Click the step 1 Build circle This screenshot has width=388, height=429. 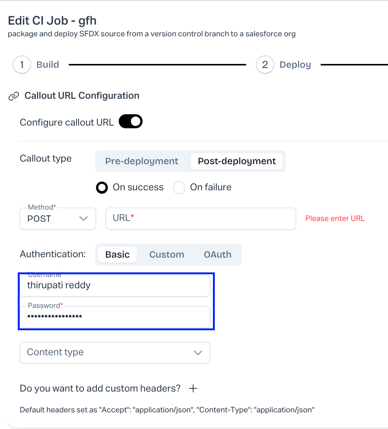click(x=22, y=65)
